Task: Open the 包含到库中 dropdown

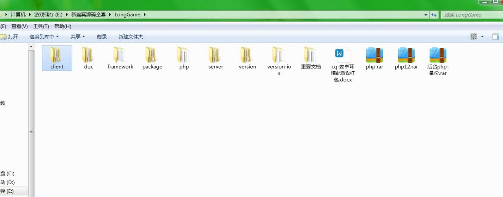Action: (44, 36)
